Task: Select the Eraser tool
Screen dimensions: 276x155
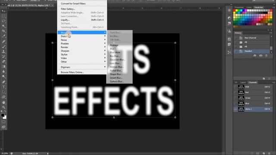Action: (x=3, y=62)
